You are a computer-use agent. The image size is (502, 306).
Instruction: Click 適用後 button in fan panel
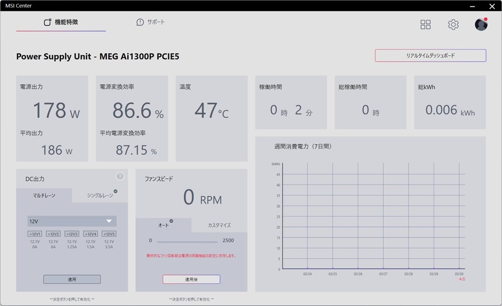(192, 279)
